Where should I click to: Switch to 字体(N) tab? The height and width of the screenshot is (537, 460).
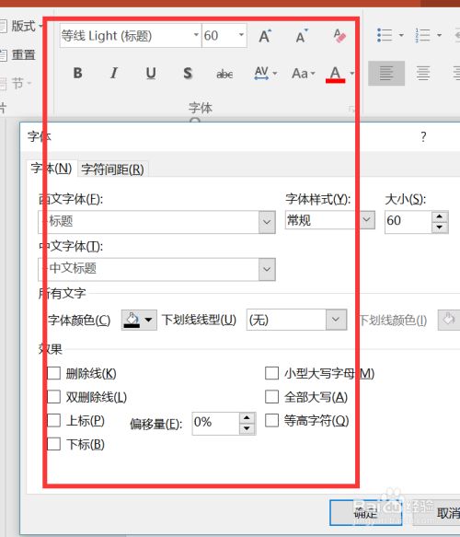pos(52,169)
